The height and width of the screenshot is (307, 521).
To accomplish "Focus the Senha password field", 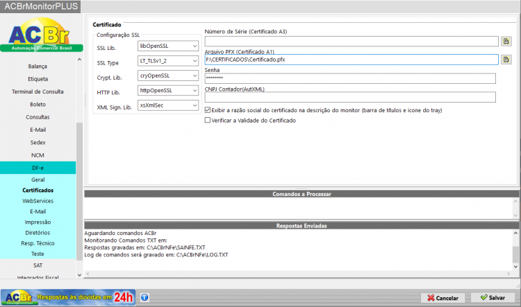I will tap(350, 78).
